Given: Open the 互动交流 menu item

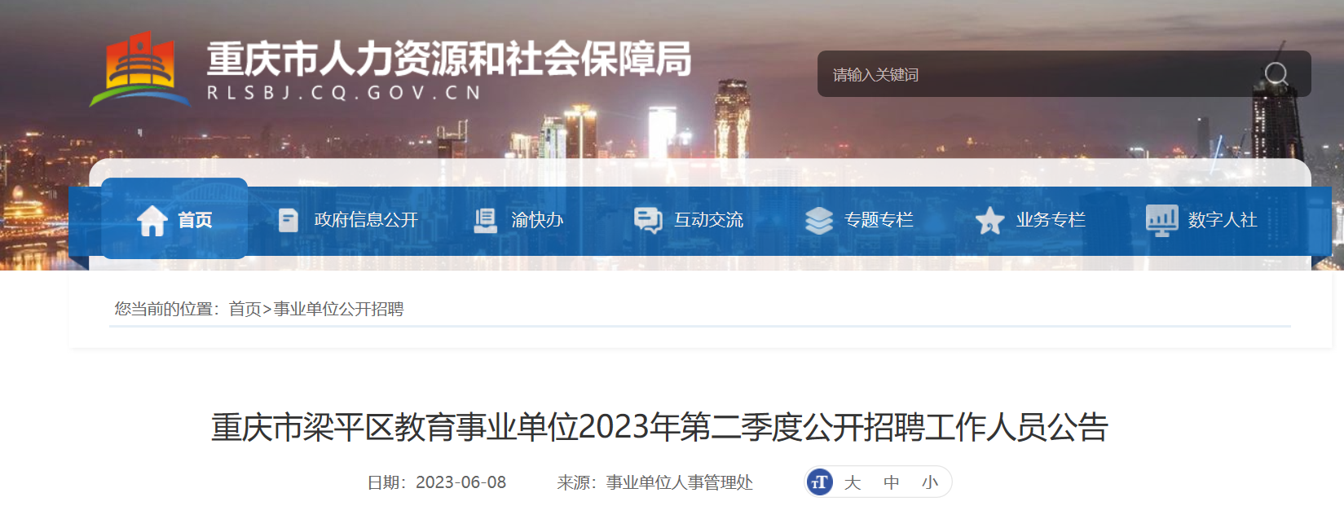Looking at the screenshot, I should (x=708, y=220).
